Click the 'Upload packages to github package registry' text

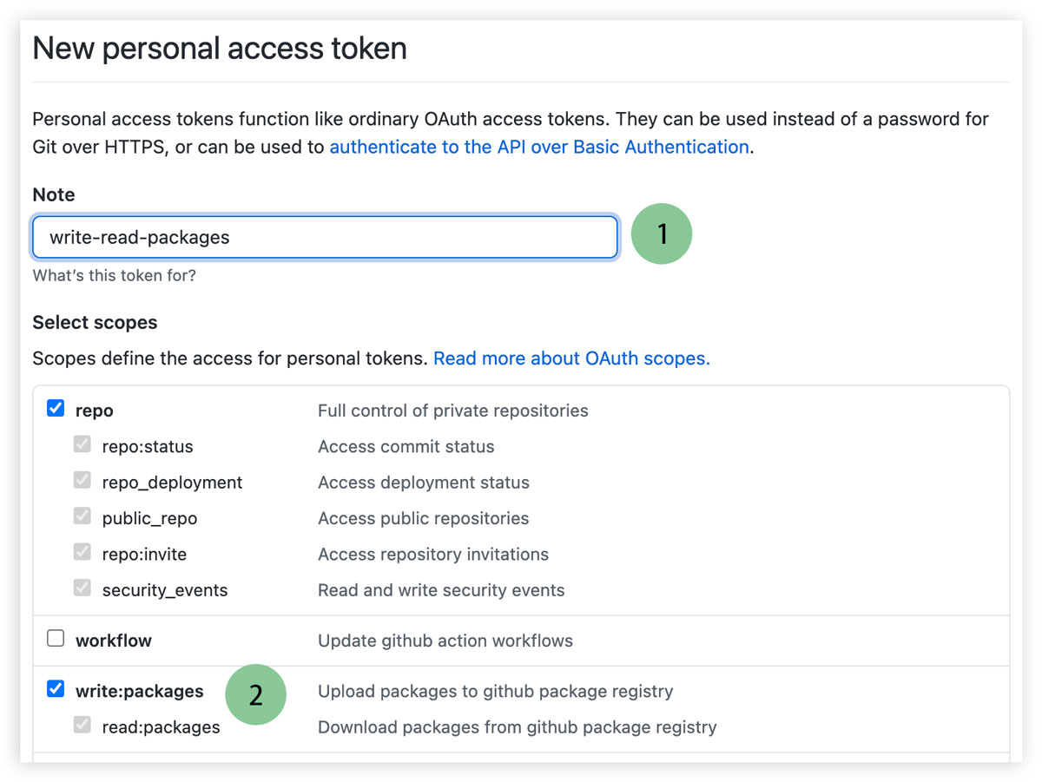[x=495, y=691]
